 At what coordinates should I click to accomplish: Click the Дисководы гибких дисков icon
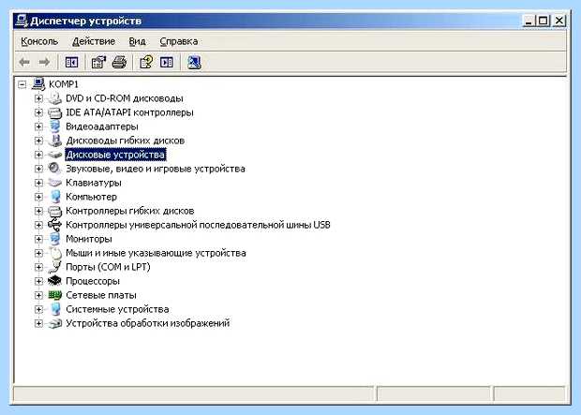click(55, 141)
